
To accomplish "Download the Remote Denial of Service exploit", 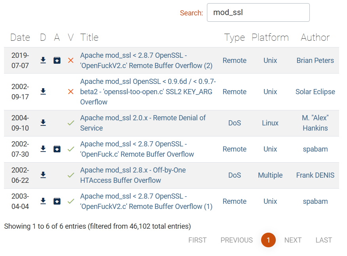I will click(43, 123).
